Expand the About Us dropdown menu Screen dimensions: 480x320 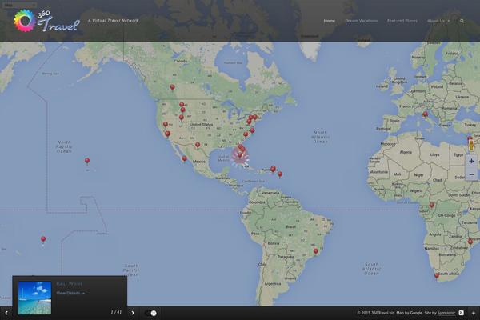coord(438,21)
